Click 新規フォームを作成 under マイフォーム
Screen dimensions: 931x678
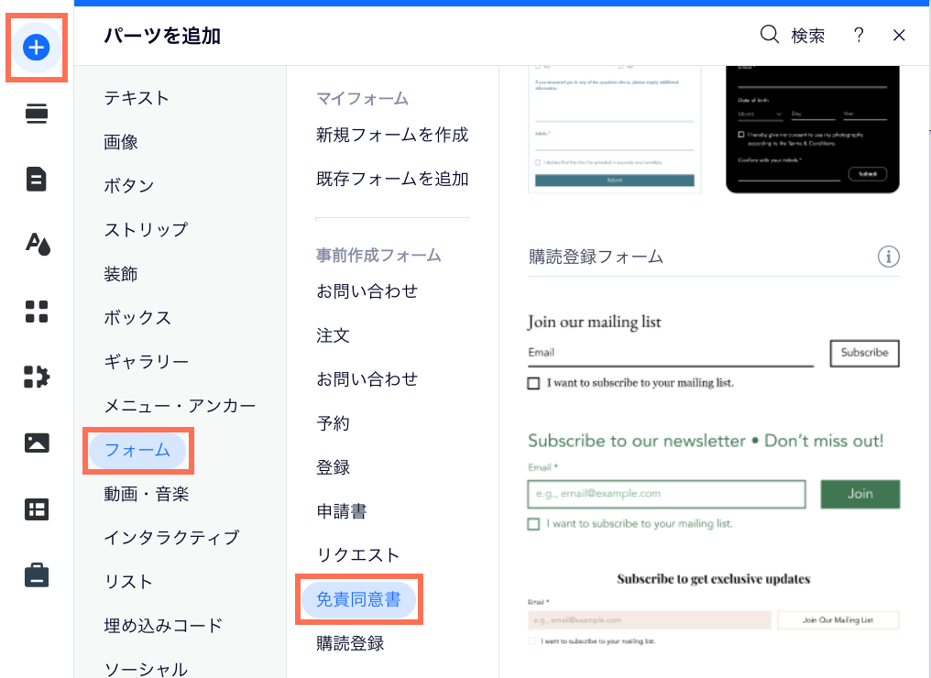click(x=392, y=134)
